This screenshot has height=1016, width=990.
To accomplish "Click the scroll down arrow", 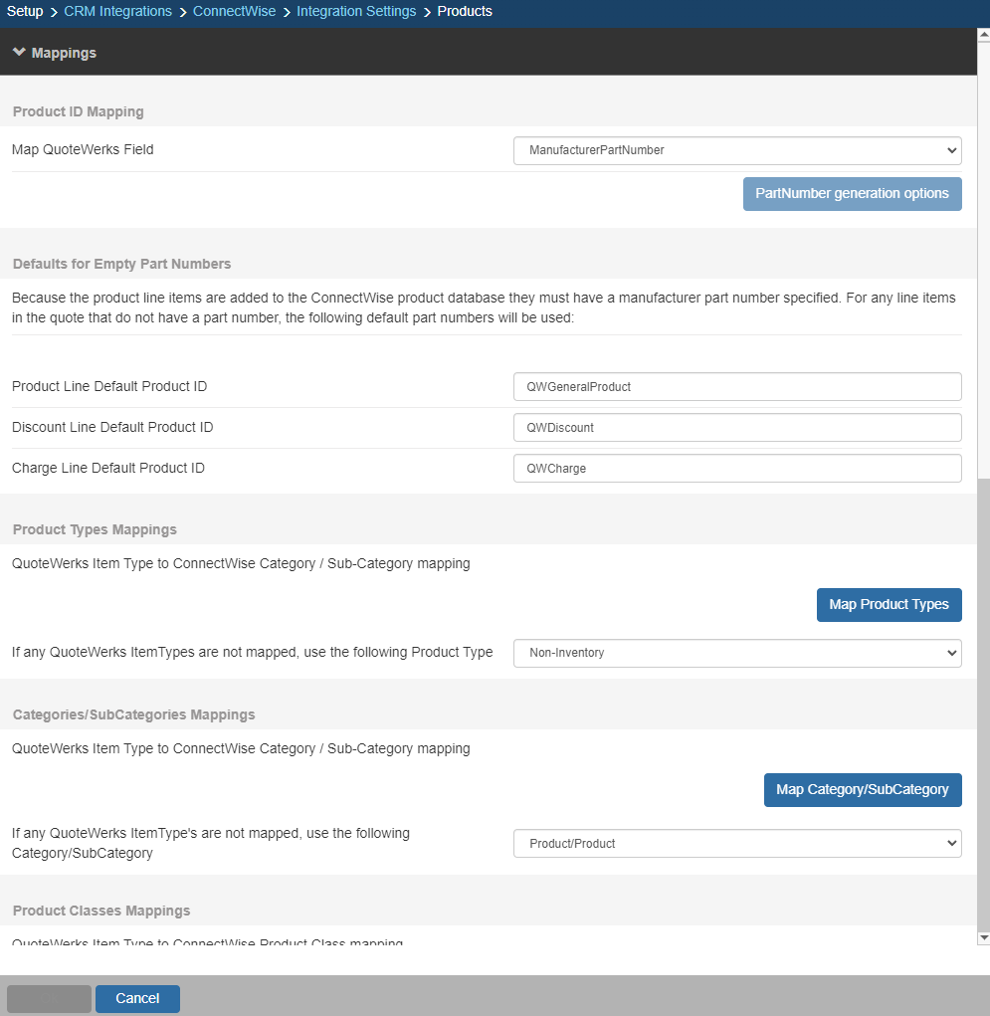I will pyautogui.click(x=983, y=937).
